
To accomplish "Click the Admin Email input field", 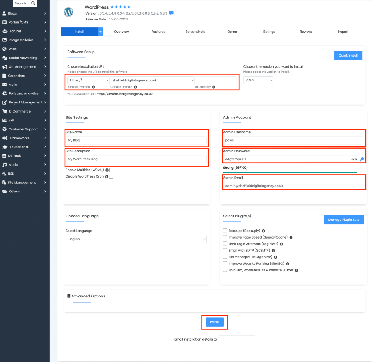I will (x=293, y=186).
